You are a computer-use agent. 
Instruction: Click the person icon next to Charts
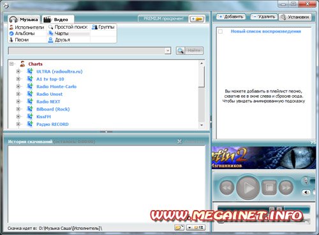(x=22, y=64)
